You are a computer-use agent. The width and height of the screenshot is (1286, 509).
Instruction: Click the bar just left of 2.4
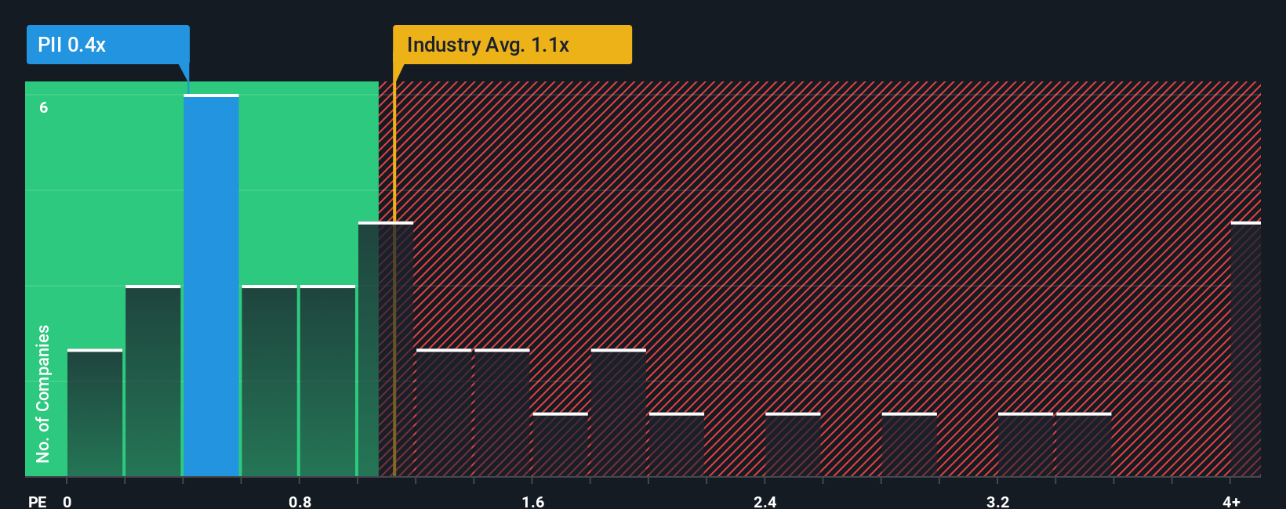tap(677, 445)
